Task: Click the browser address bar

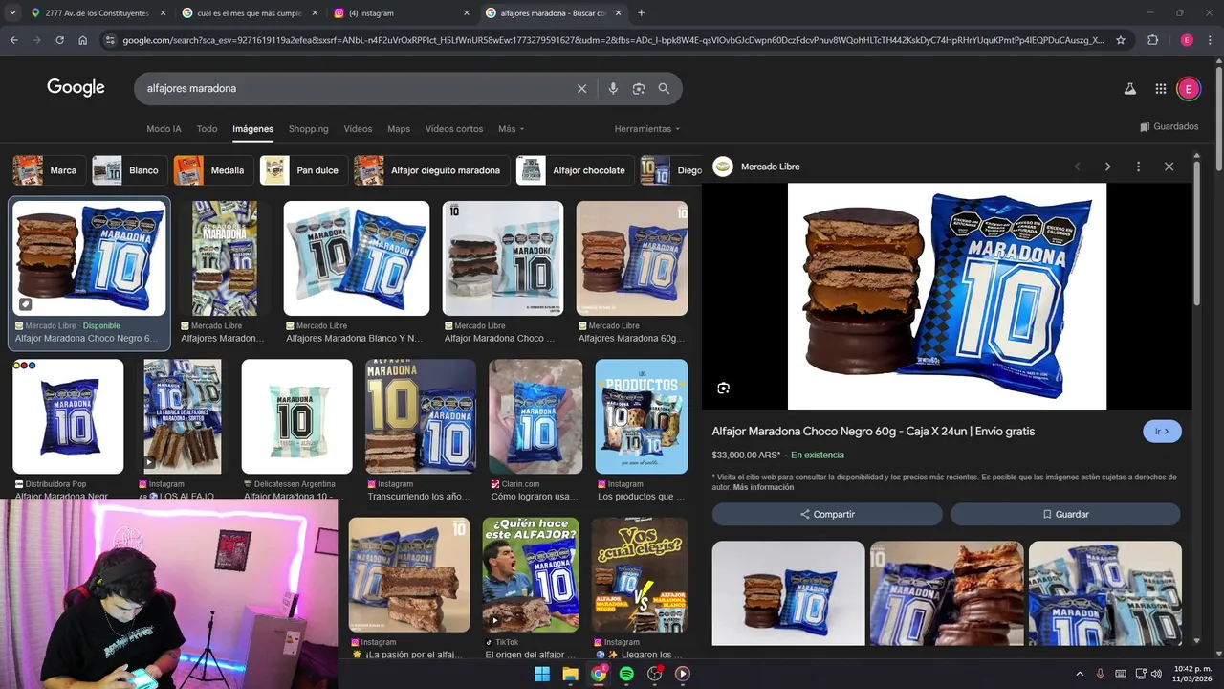Action: (612, 40)
